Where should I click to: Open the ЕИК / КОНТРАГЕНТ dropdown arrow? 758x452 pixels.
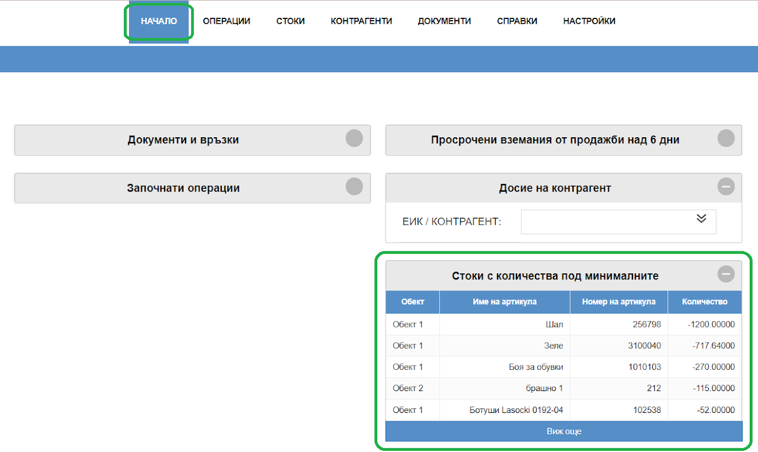pyautogui.click(x=702, y=218)
